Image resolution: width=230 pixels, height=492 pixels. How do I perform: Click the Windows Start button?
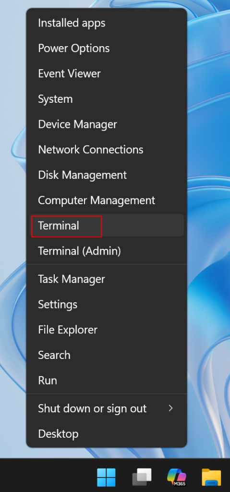[106, 477]
